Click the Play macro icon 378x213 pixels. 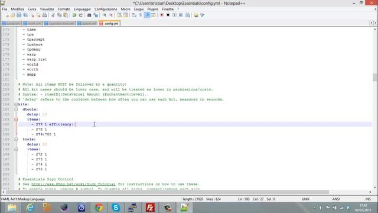coord(175,15)
